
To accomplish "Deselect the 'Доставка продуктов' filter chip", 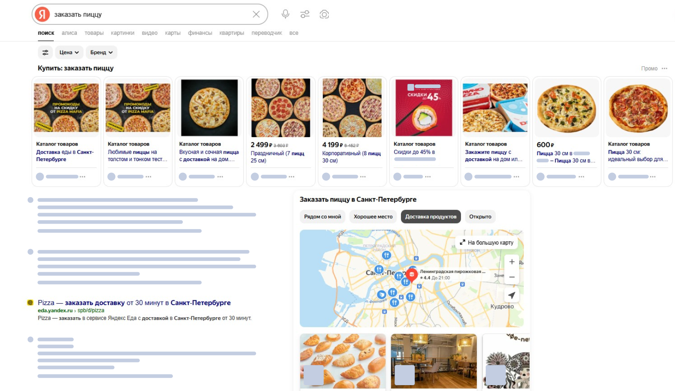I will 431,217.
